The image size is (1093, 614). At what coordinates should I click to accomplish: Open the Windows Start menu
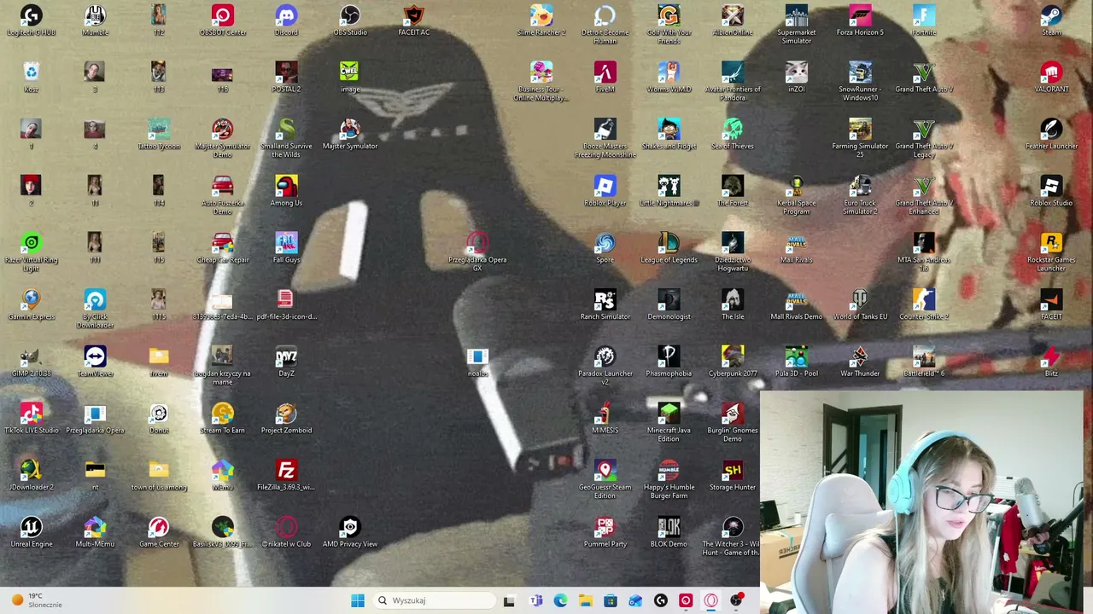[358, 600]
